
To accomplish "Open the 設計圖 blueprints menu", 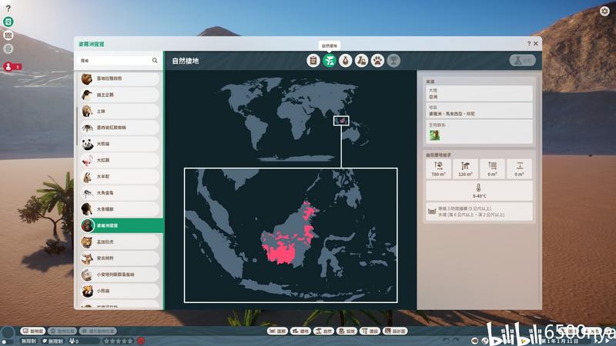I will tap(395, 331).
